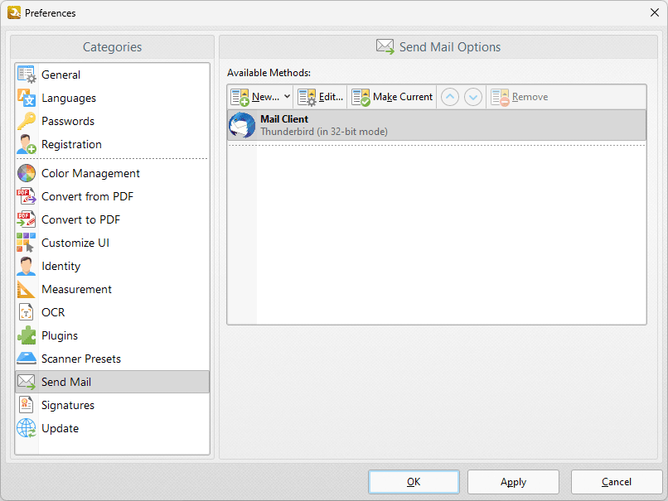Image resolution: width=668 pixels, height=501 pixels.
Task: Open the Passwords key icon
Action: [x=27, y=121]
